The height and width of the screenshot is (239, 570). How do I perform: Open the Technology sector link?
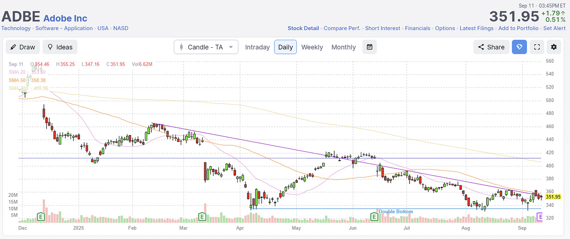pos(16,28)
